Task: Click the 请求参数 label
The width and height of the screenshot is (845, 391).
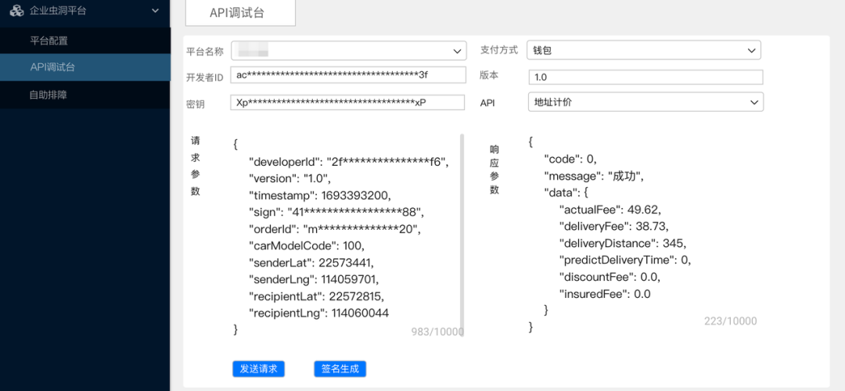Action: (195, 166)
